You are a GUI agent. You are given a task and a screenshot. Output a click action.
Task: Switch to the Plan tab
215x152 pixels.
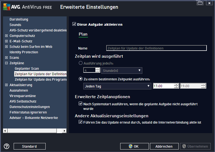pos(83,34)
